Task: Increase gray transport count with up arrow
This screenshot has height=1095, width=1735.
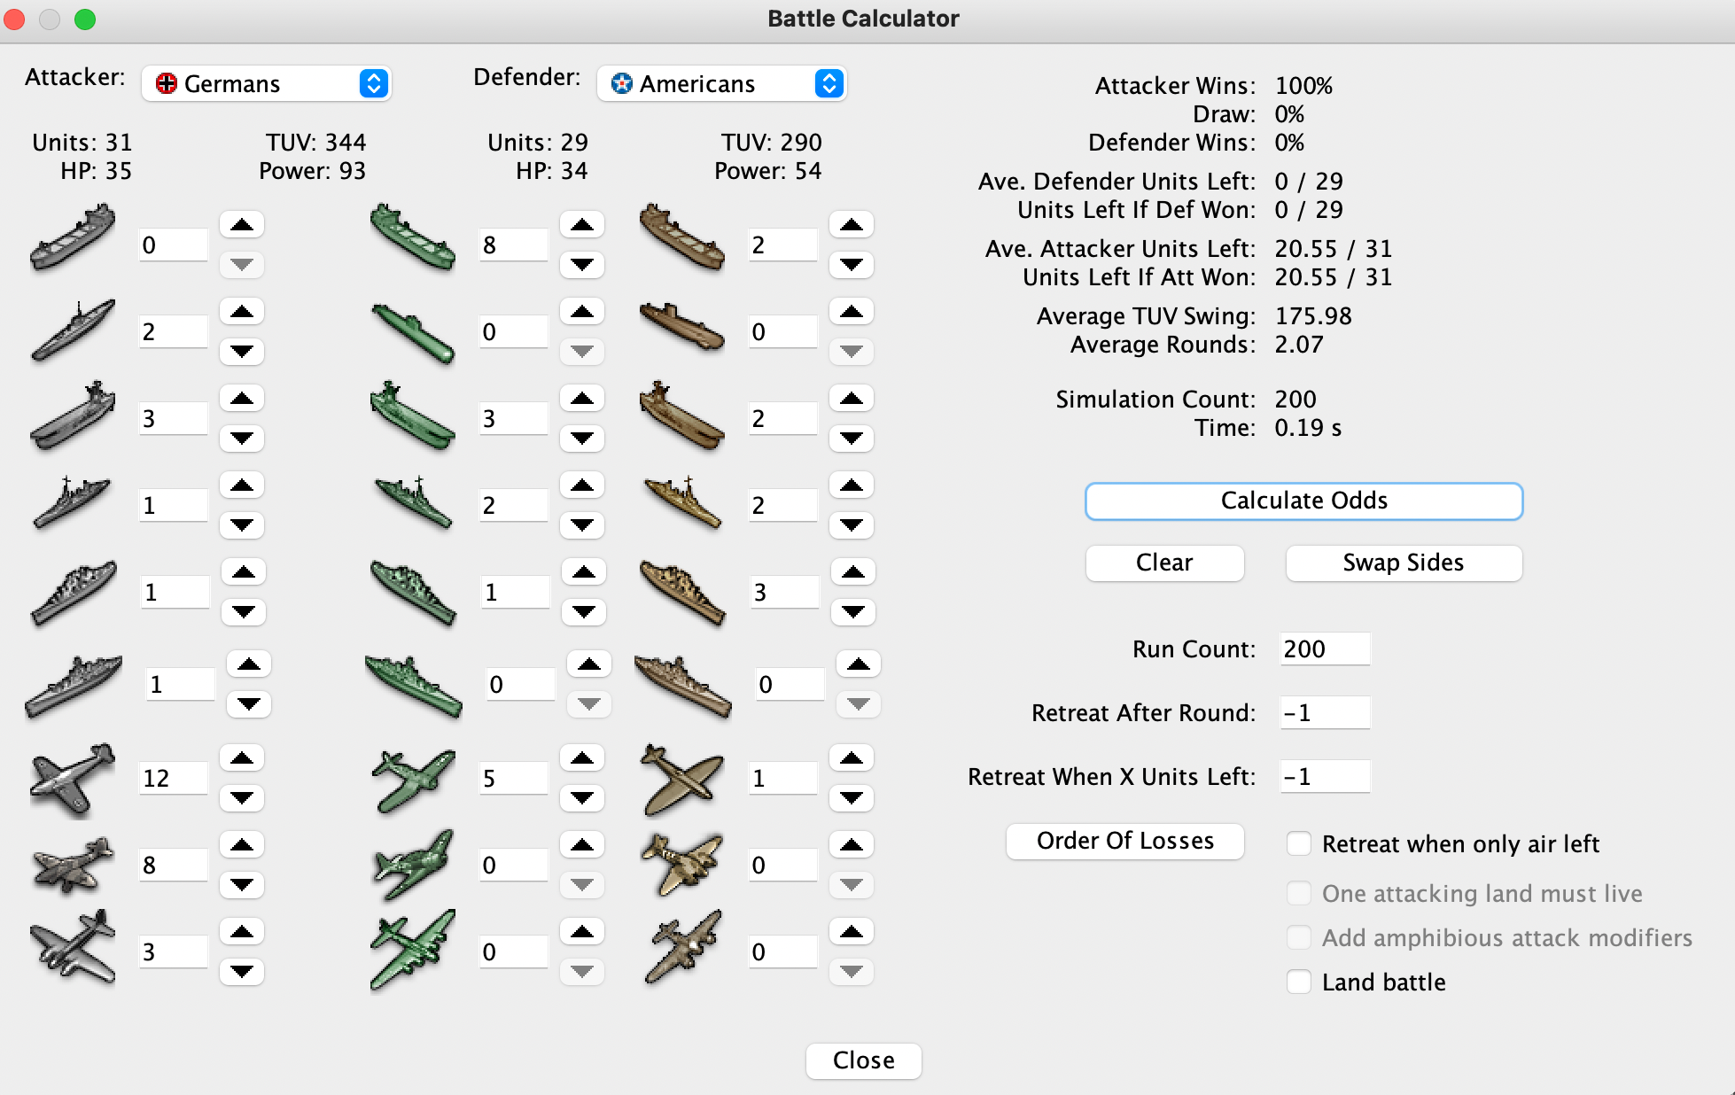Action: tap(242, 225)
